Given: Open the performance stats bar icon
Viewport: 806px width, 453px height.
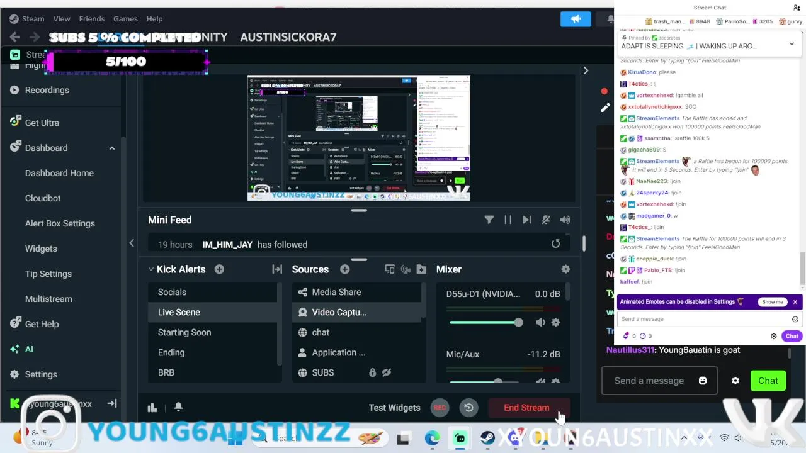Looking at the screenshot, I should (152, 408).
